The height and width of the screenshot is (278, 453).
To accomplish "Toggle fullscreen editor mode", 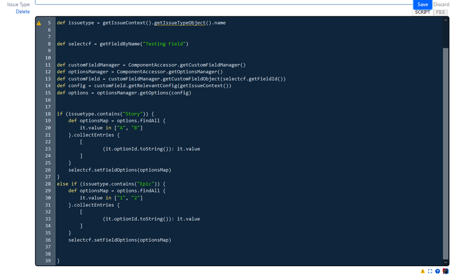I will coord(429,271).
